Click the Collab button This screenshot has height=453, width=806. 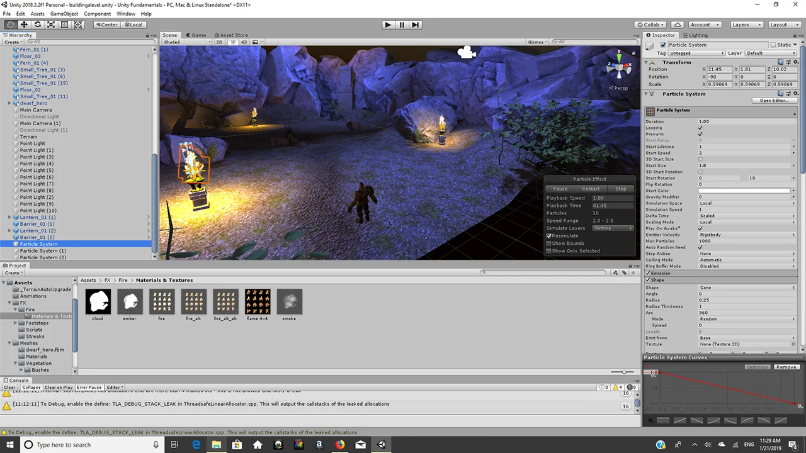pyautogui.click(x=650, y=25)
